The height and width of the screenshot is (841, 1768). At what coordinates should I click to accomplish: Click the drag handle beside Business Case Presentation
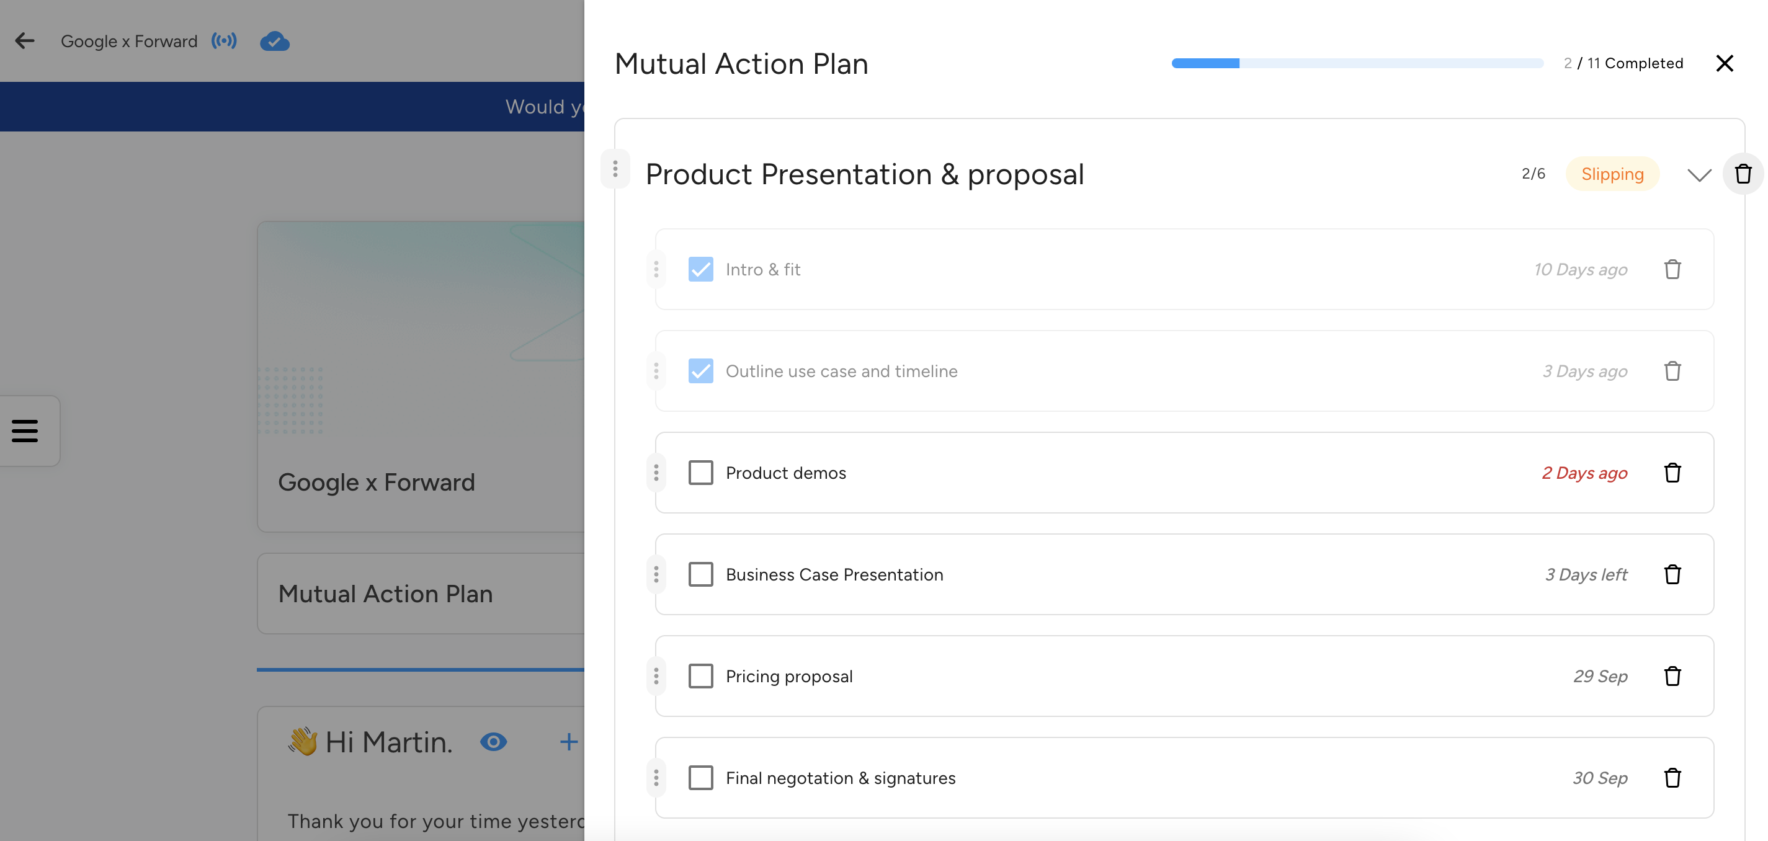[x=656, y=574]
